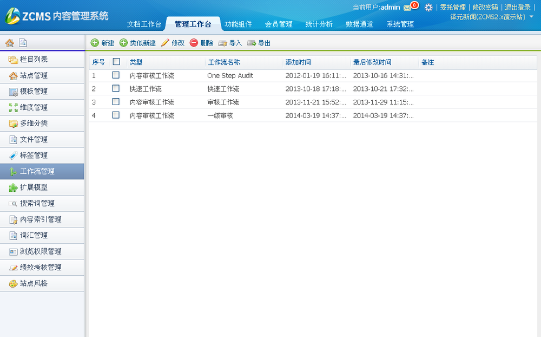Open 修改密码 to change password
This screenshot has height=337, width=541.
click(485, 7)
